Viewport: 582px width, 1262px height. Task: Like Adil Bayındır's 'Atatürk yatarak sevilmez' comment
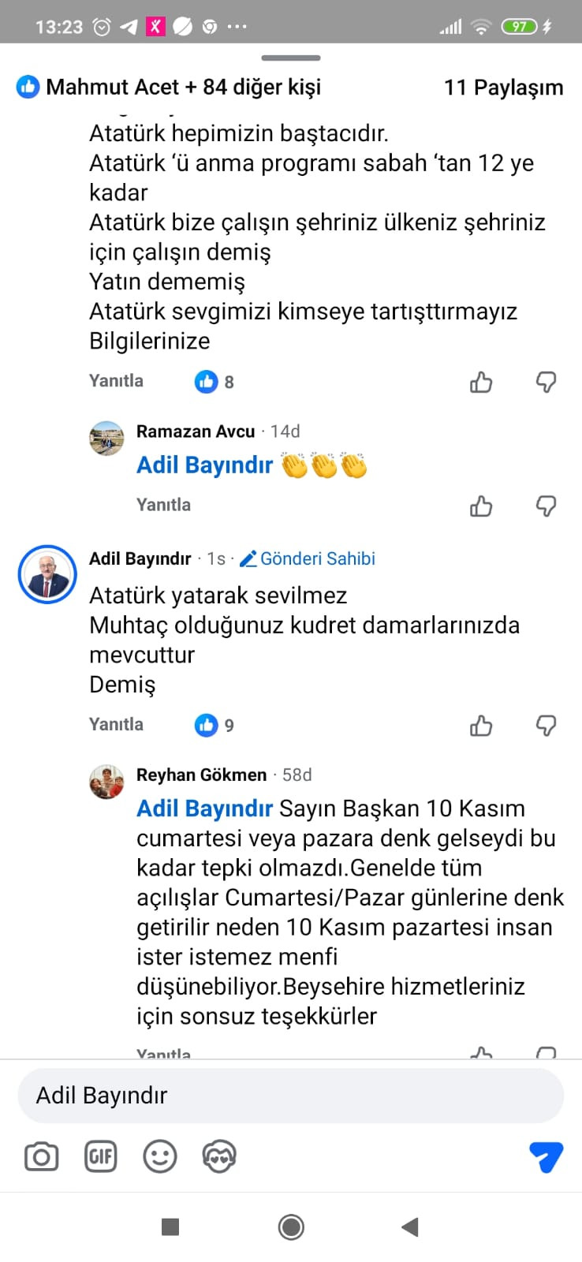point(481,726)
